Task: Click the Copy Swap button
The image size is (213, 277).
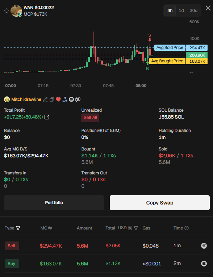Action: pos(160,203)
